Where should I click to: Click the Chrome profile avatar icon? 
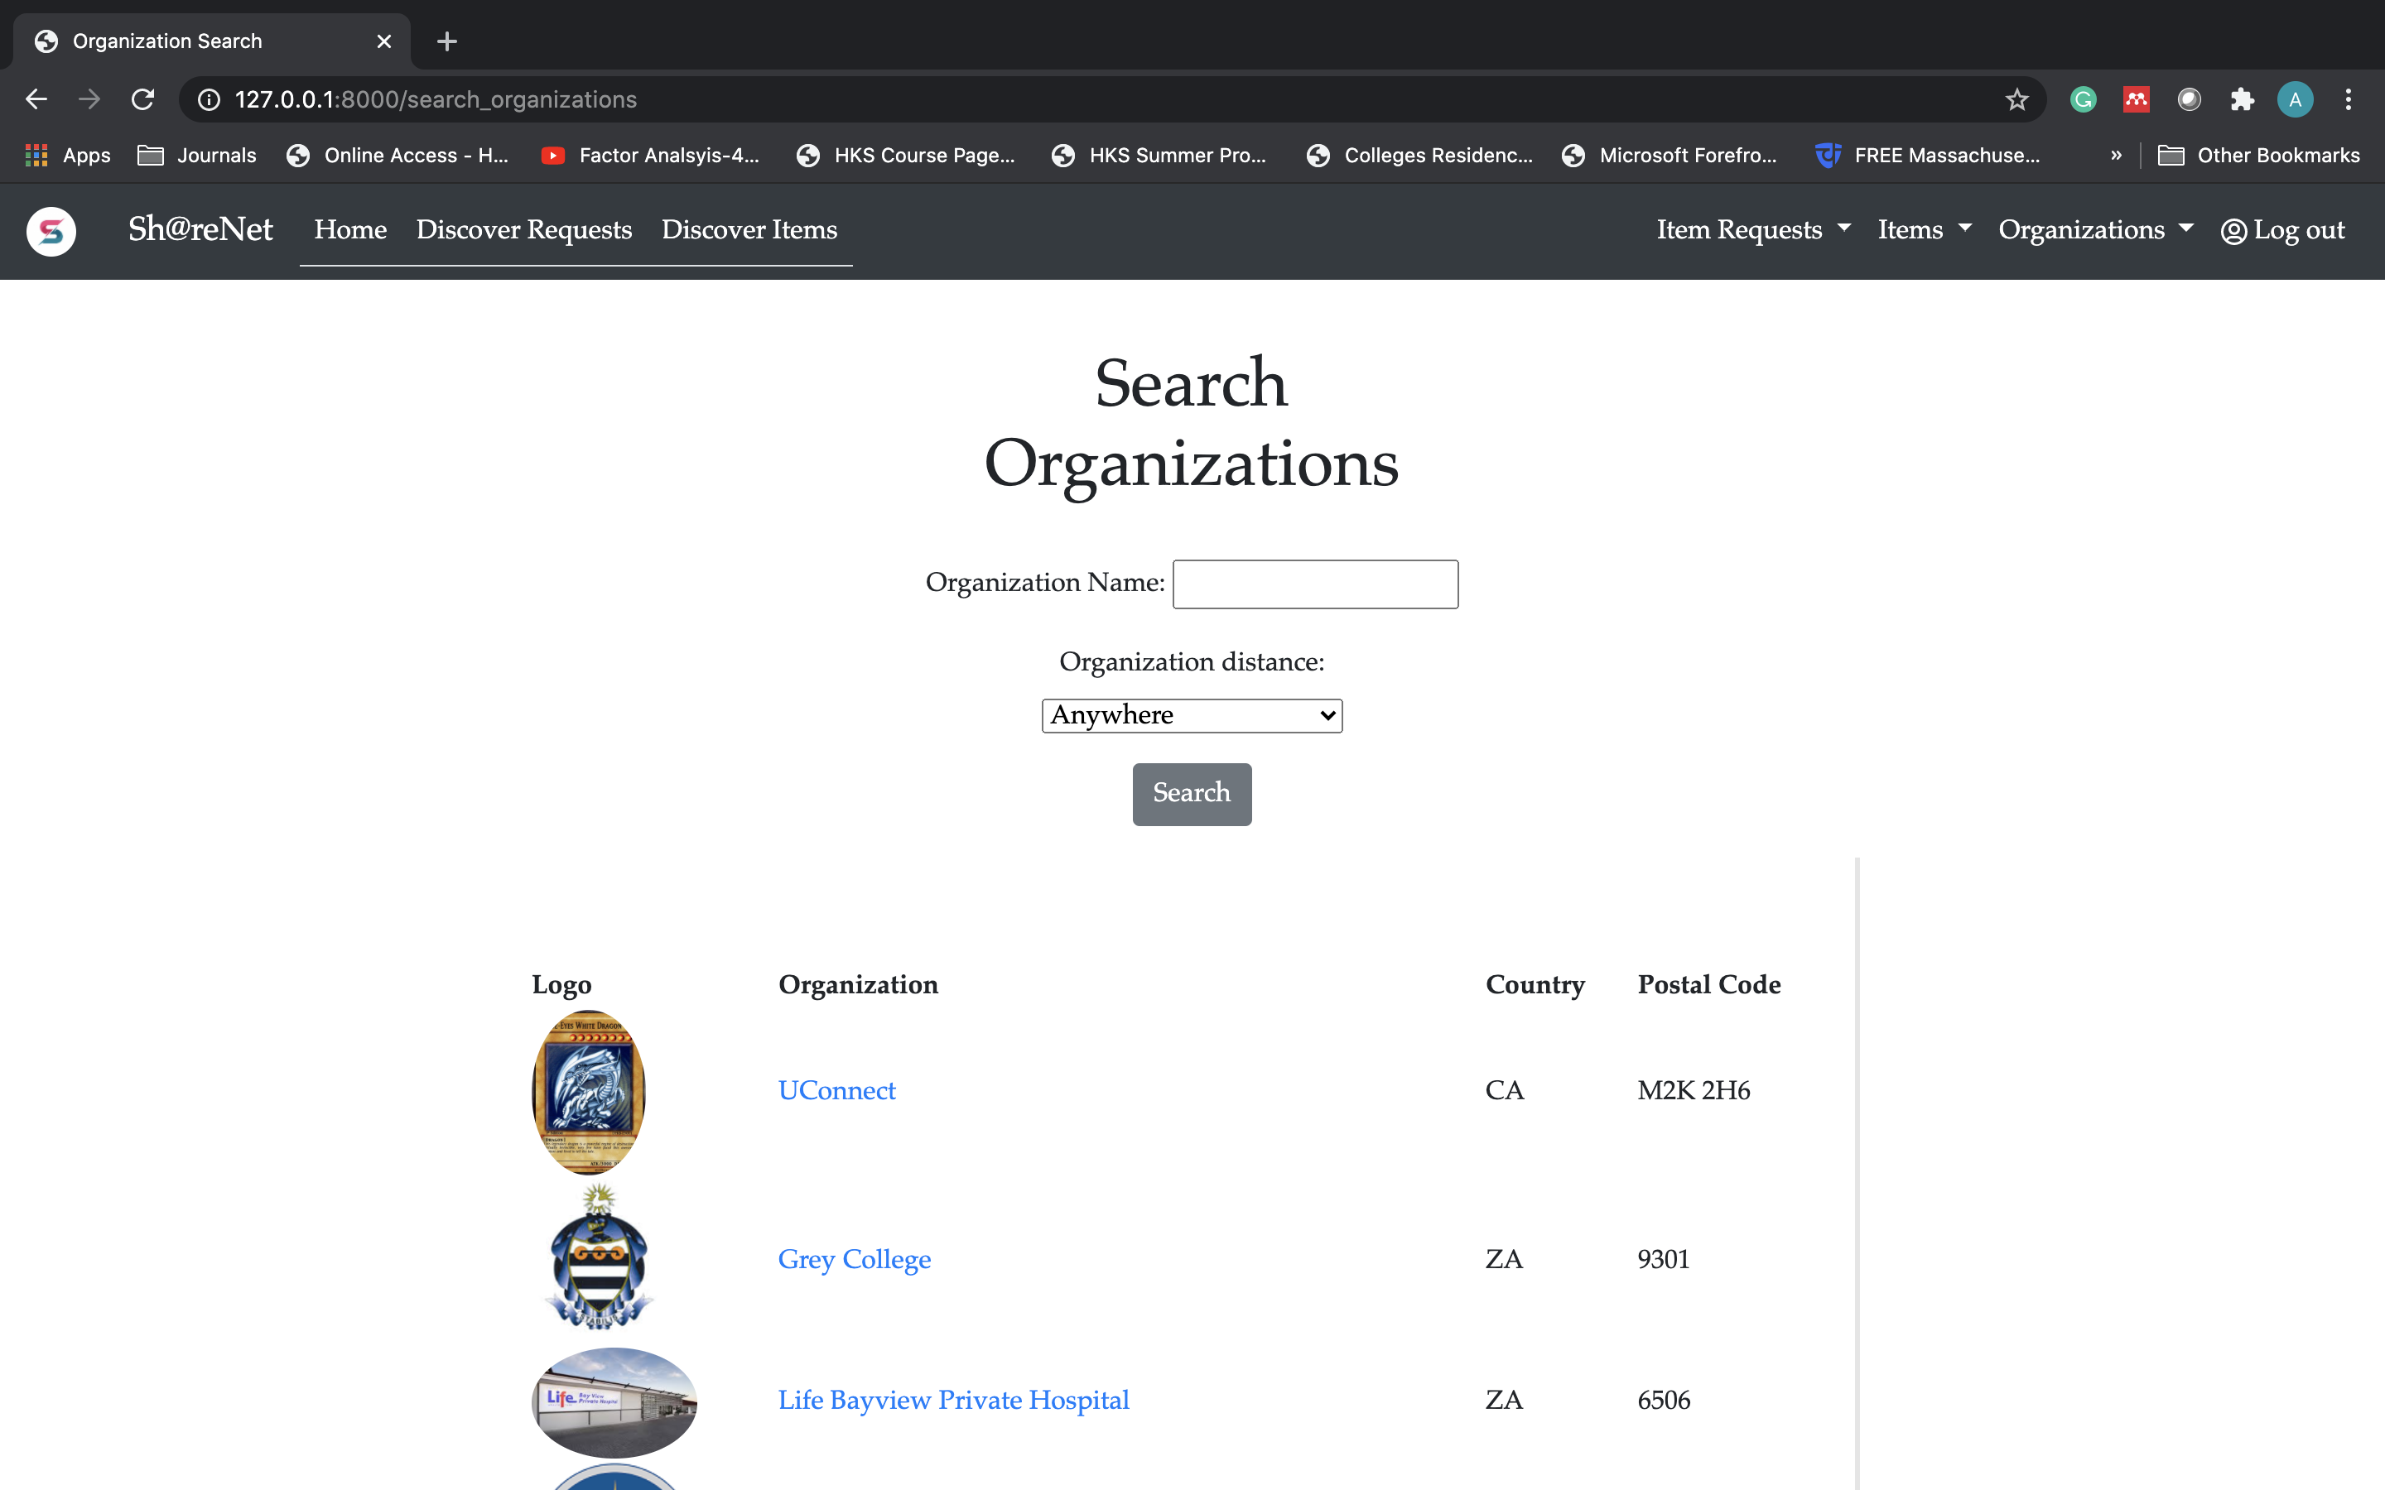click(2295, 99)
